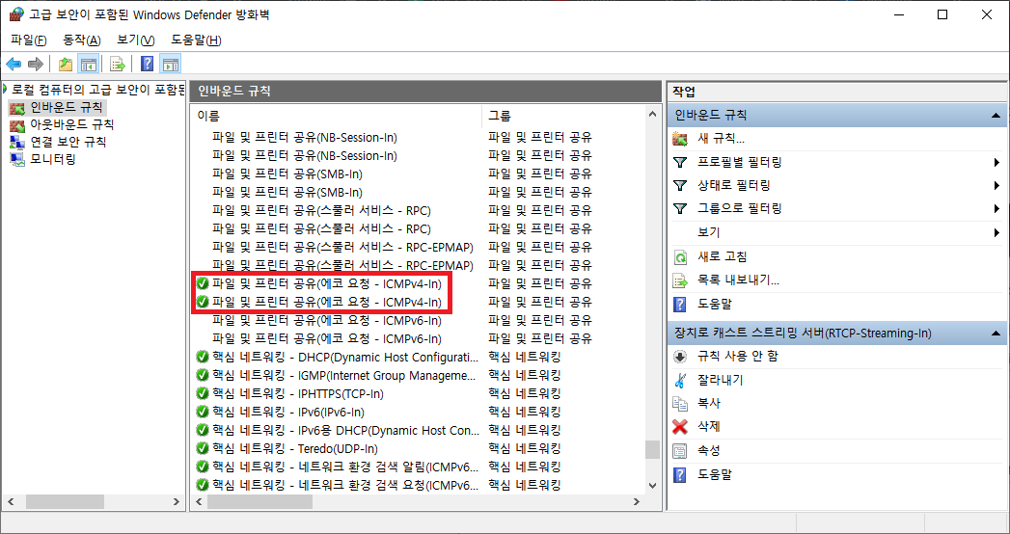The width and height of the screenshot is (1010, 534).
Task: Click the 목록 내보내기 icon
Action: click(679, 280)
